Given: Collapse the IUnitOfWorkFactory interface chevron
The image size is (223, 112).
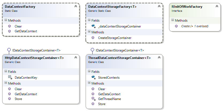Looking at the screenshot, I should 217,6.
